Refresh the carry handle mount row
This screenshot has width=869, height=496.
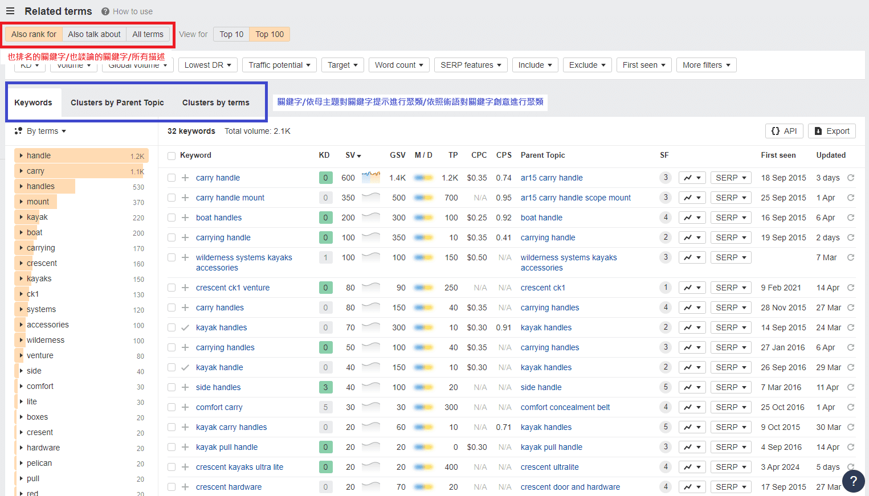pyautogui.click(x=851, y=198)
